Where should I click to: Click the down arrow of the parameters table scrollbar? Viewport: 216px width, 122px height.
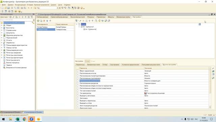210,107
